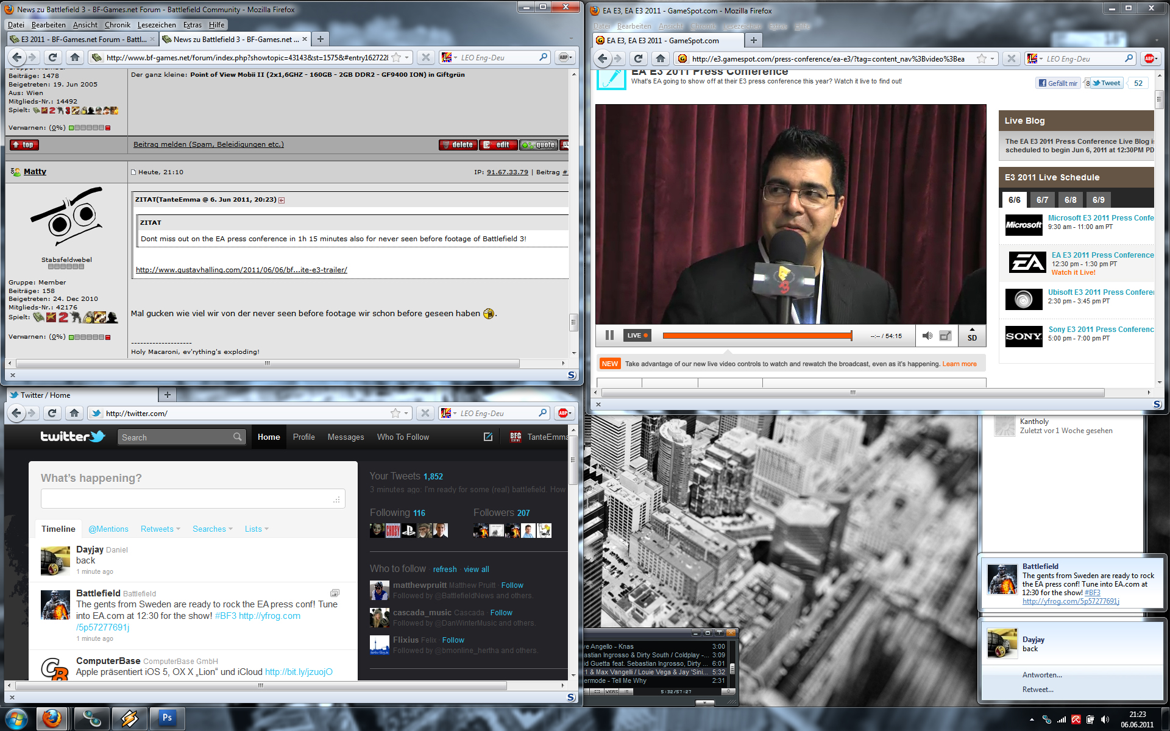The height and width of the screenshot is (731, 1170).
Task: Bookmark the BF-Games page with star
Action: point(396,57)
